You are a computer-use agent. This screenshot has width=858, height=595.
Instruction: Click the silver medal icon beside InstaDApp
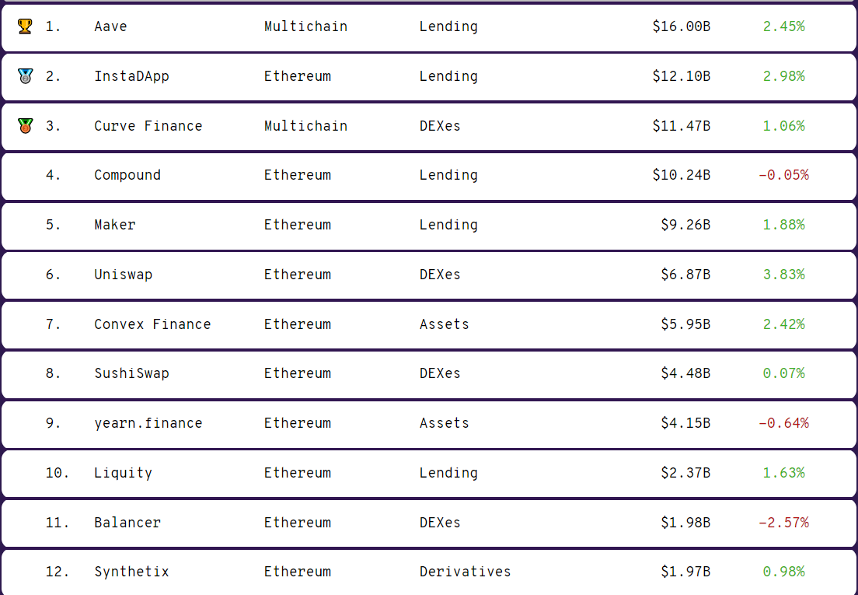[x=25, y=76]
